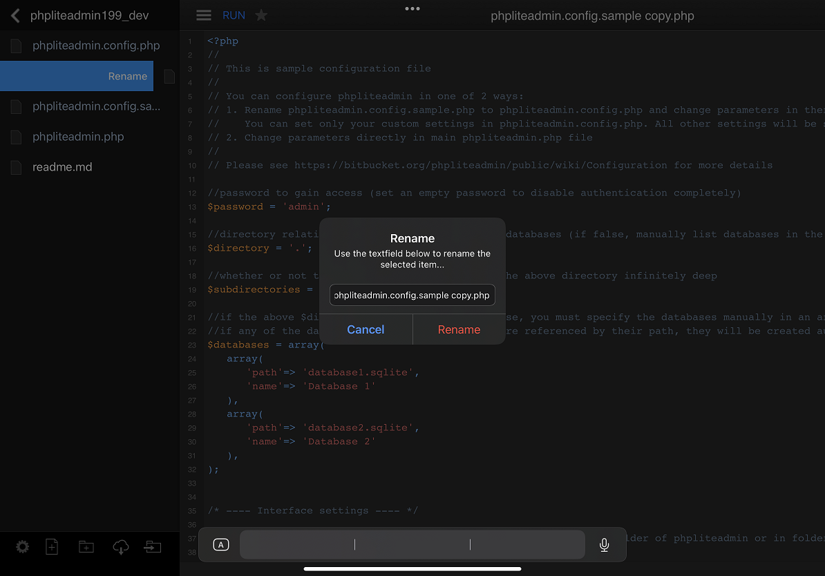Click file icon of the swiped row
The image size is (825, 576).
[x=169, y=76]
